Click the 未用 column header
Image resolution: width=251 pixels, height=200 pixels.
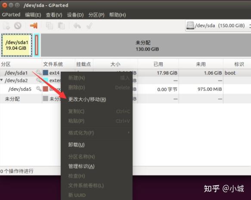click(x=201, y=64)
